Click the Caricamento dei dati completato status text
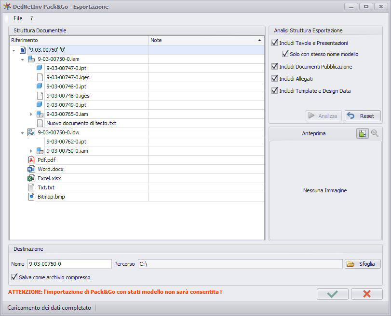391x316 pixels. [x=49, y=308]
